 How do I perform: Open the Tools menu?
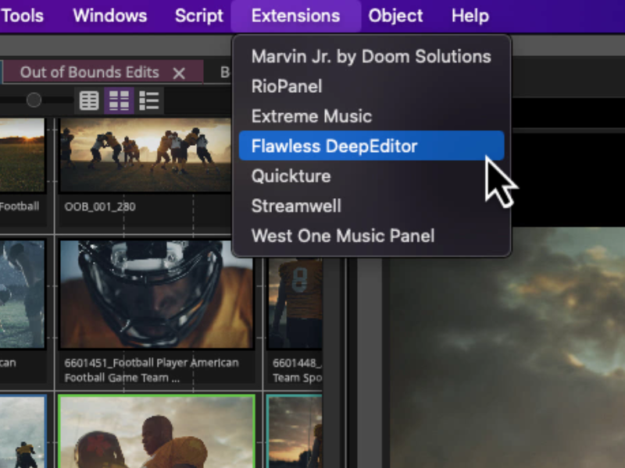(x=23, y=16)
